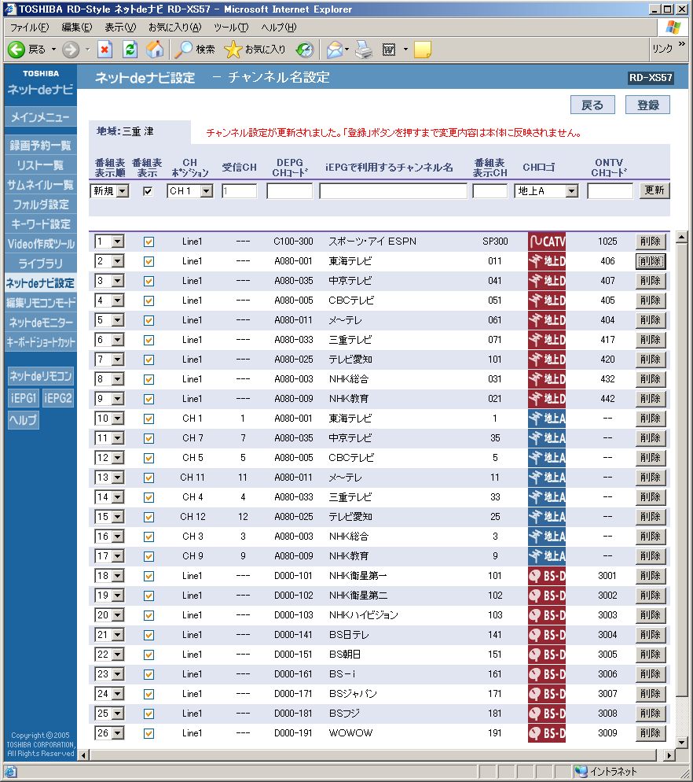Open the 新規 display order dropdown
The image size is (693, 782).
pyautogui.click(x=109, y=191)
